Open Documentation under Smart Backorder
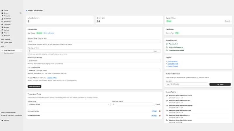The width and height of the screenshot is (234, 131). [9, 53]
